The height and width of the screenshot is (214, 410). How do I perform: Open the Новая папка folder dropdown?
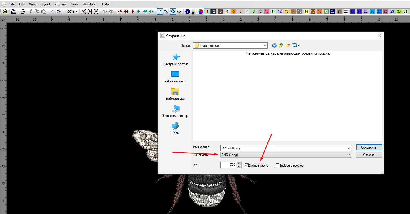click(x=265, y=45)
